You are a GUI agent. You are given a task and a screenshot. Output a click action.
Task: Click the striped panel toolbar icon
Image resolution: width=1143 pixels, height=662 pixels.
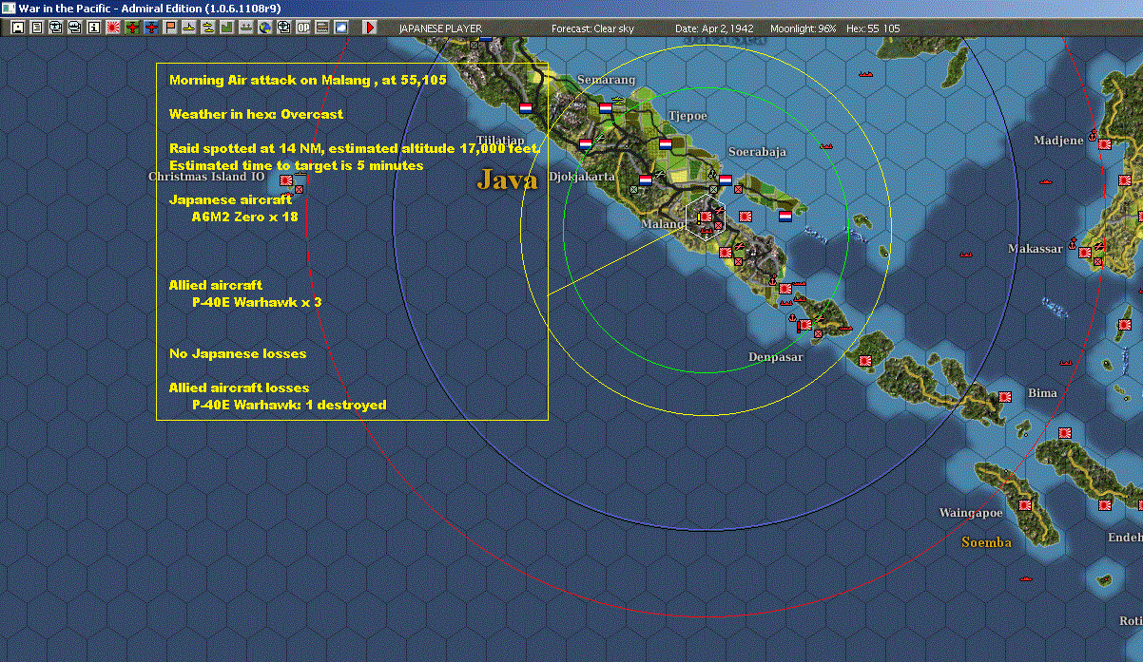coord(321,28)
